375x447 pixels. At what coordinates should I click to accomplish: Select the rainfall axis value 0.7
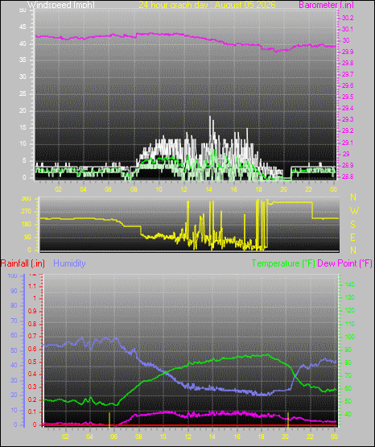pyautogui.click(x=32, y=336)
